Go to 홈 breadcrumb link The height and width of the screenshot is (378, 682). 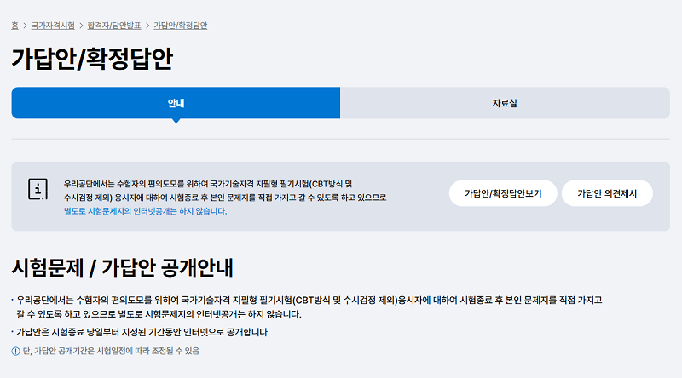coord(14,26)
